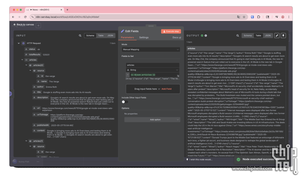Select the description field
Viewport: 302px width, 179px height.
tap(41, 98)
